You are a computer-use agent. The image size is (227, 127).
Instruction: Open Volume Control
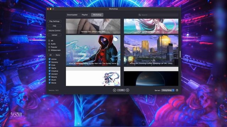pos(54,31)
